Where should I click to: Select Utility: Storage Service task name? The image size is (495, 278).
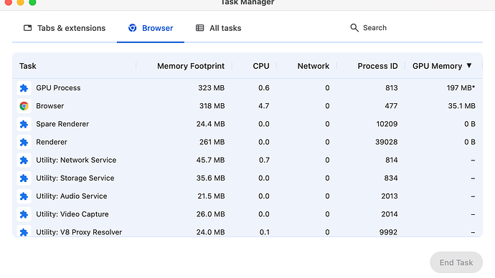click(75, 178)
